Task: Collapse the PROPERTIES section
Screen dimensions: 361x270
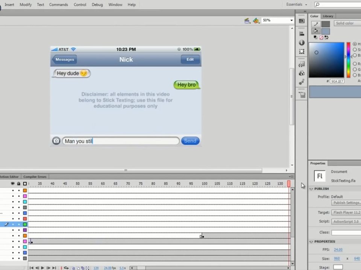Action: [x=311, y=242]
